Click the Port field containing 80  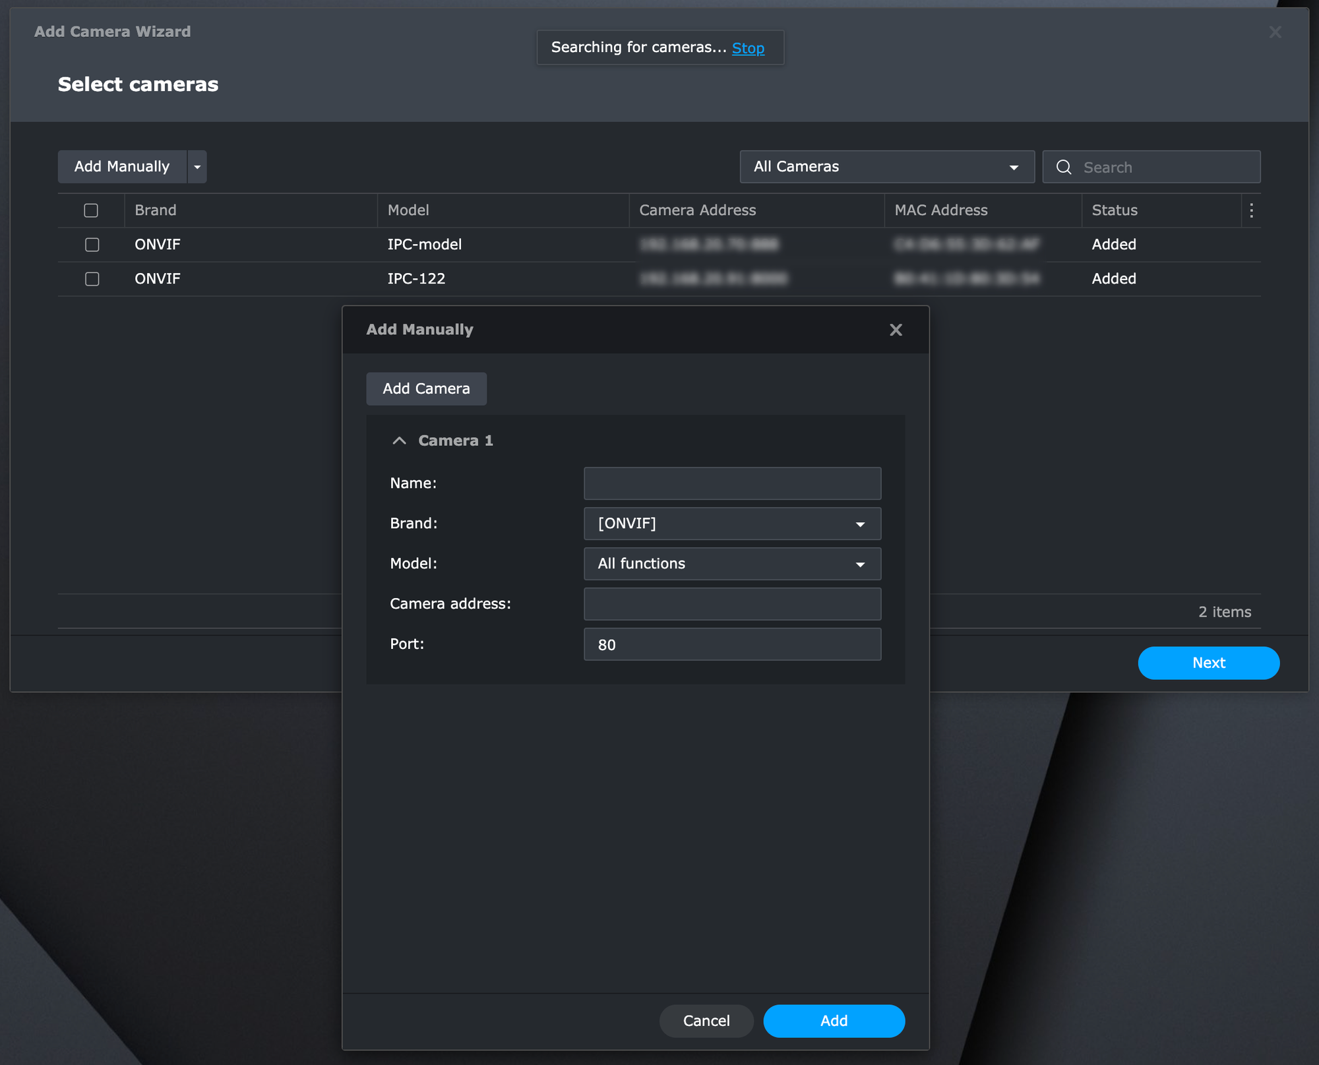(732, 644)
